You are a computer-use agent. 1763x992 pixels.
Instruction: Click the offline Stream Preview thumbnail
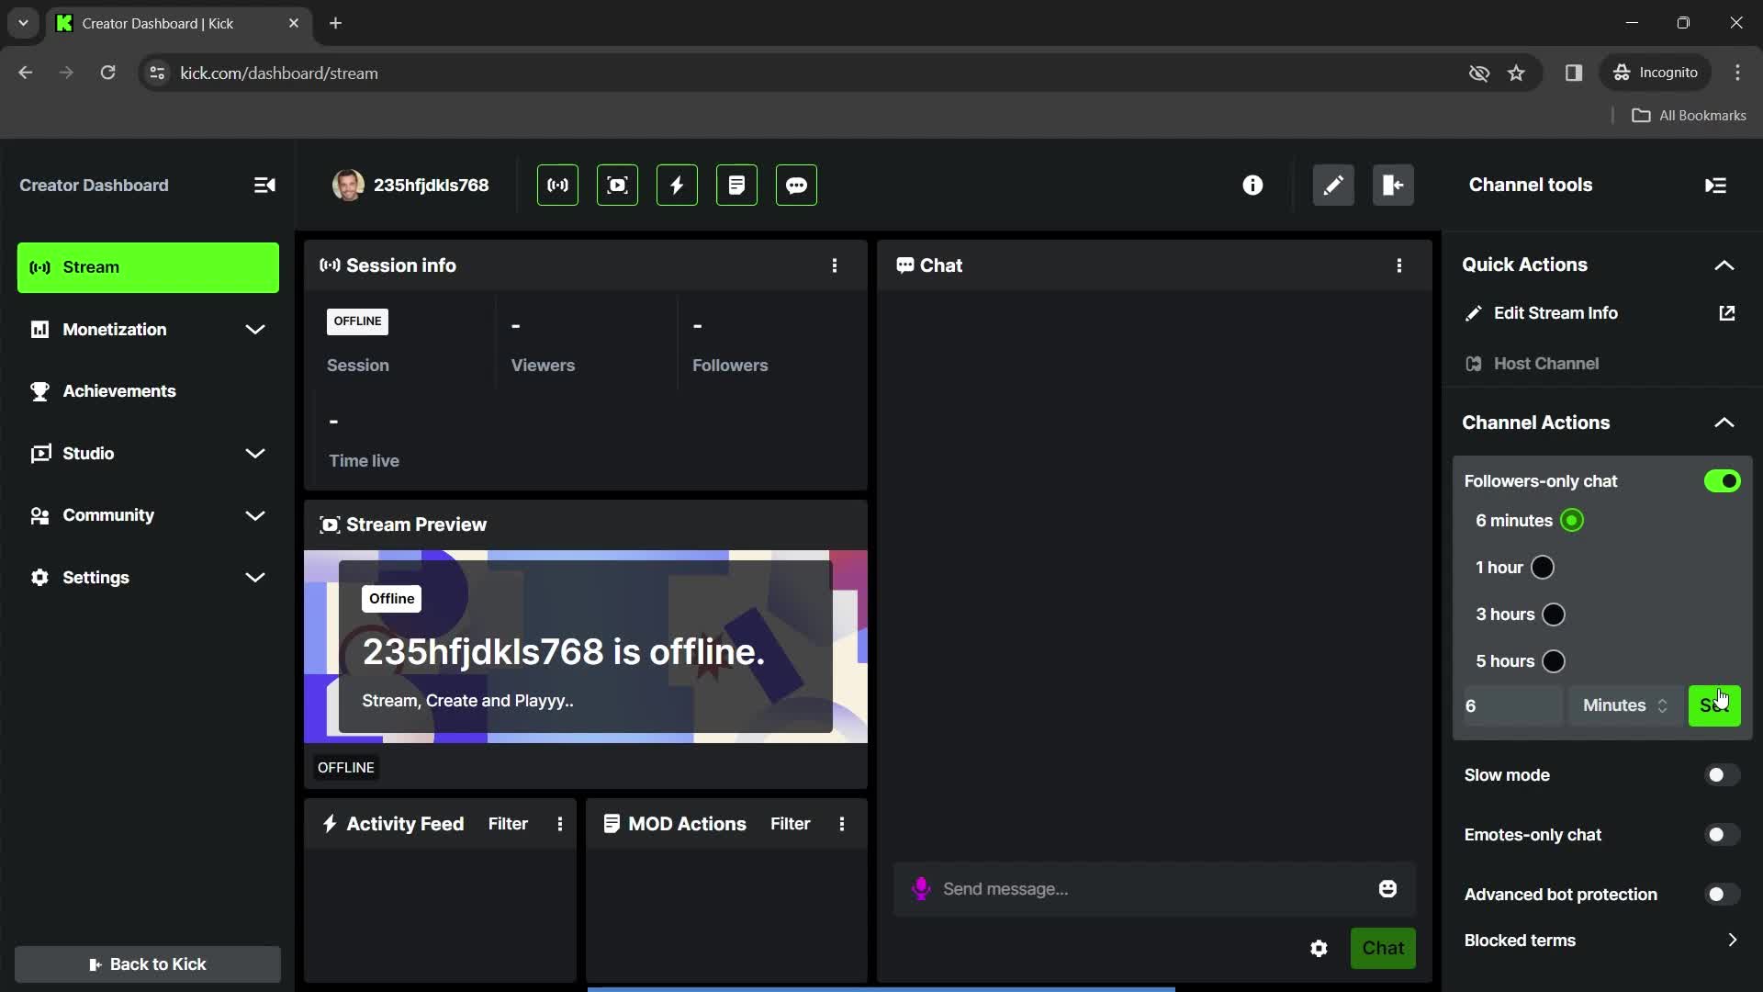point(586,647)
